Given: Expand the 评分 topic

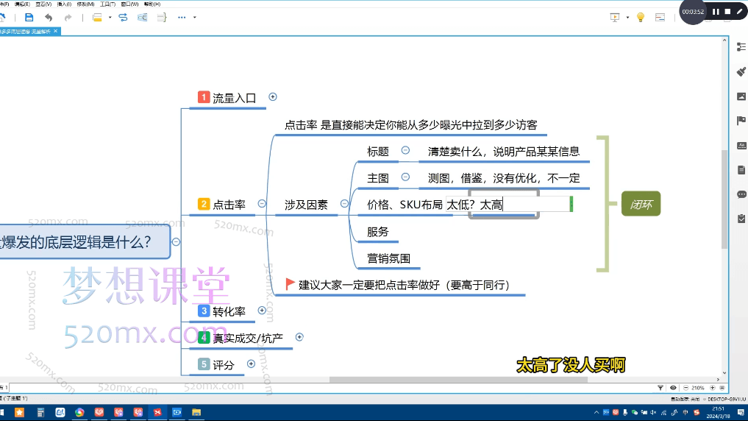Looking at the screenshot, I should [252, 364].
